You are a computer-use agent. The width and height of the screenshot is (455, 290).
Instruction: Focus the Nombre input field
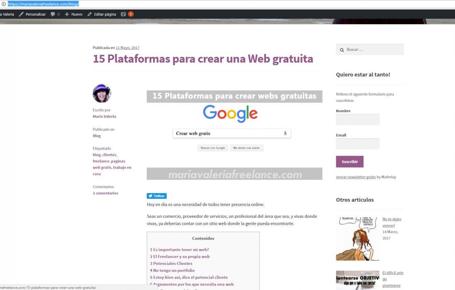(357, 120)
